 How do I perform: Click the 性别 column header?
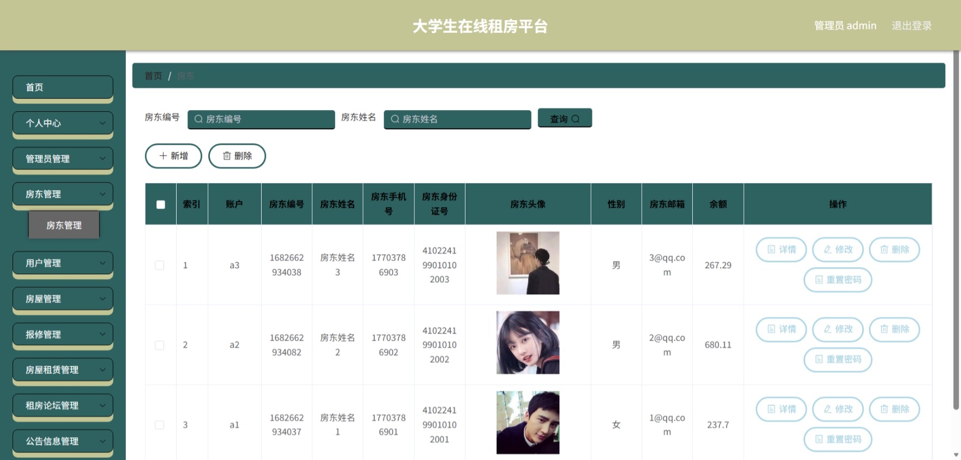(616, 204)
